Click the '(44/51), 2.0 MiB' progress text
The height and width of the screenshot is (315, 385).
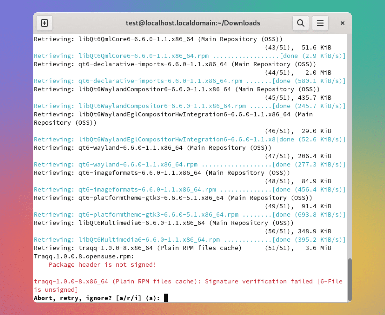tap(298, 73)
